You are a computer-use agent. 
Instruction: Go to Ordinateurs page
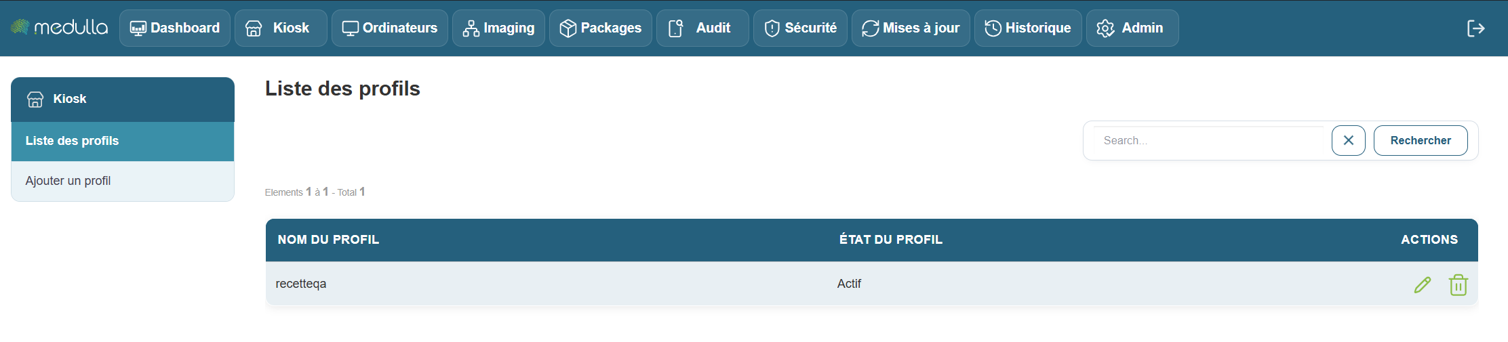[x=389, y=28]
